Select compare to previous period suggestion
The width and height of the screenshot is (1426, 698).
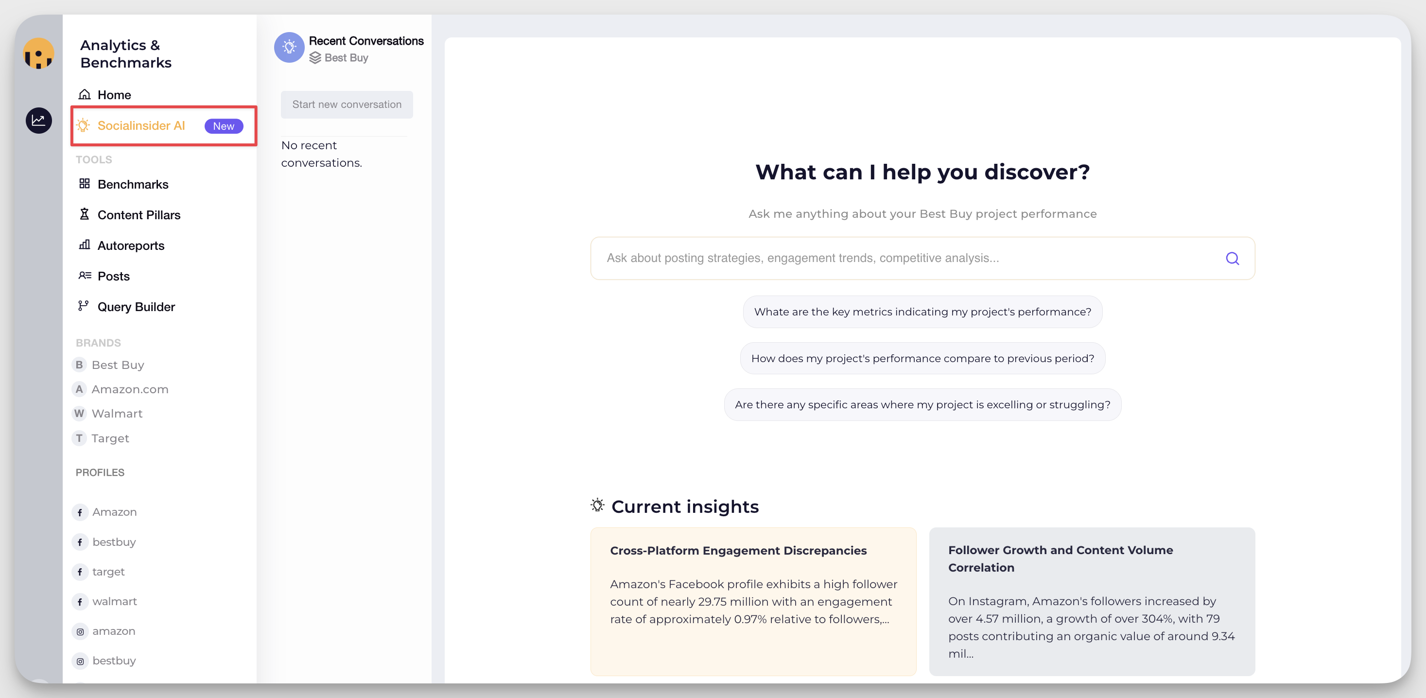pos(922,358)
